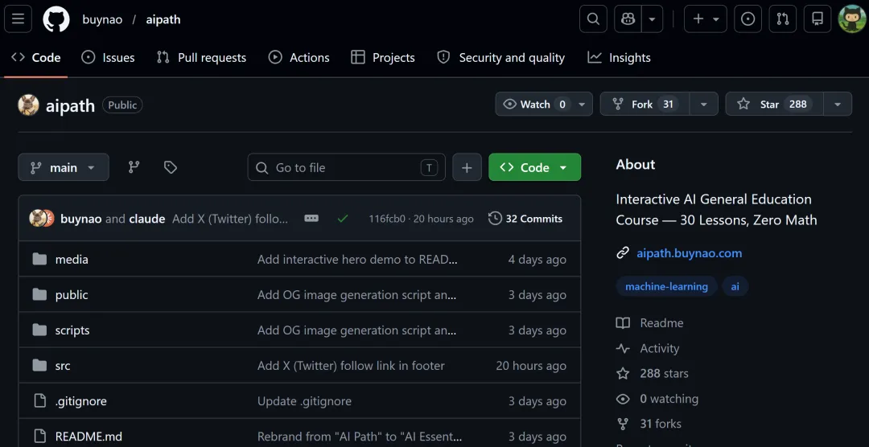This screenshot has height=447, width=869.
Task: Open the Create new plus menu
Action: (x=706, y=19)
